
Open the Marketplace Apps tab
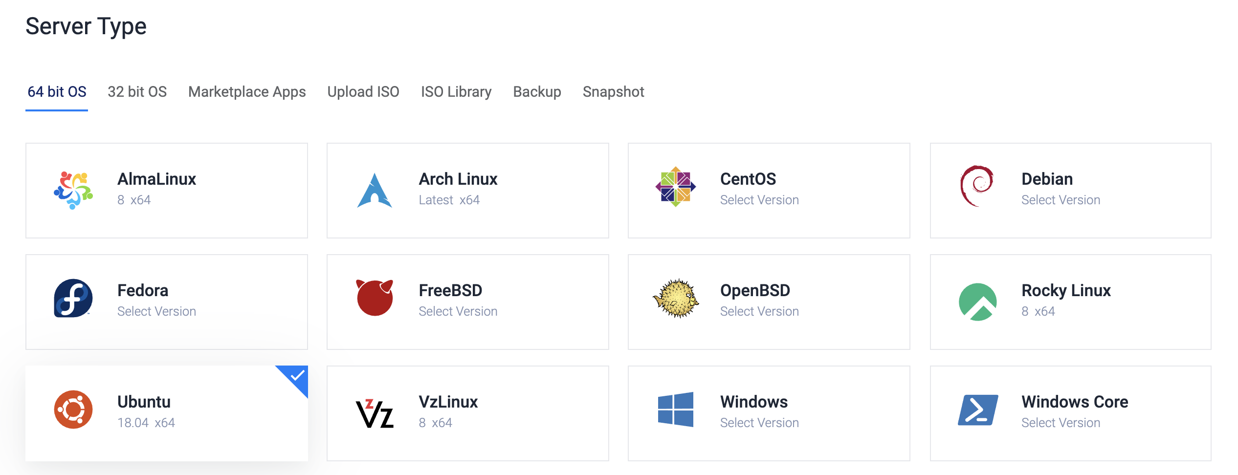click(x=247, y=92)
